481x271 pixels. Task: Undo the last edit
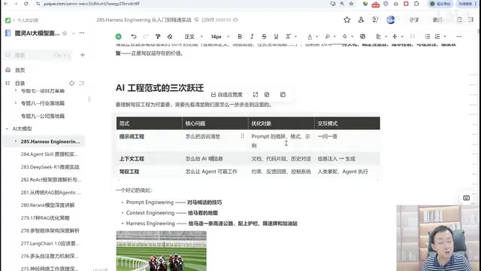pos(134,36)
